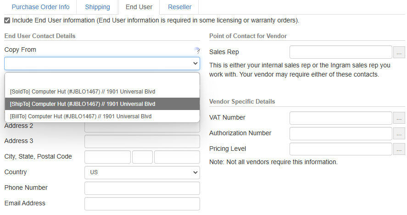Select the Email Address text field
Image resolution: width=407 pixels, height=215 pixels.
click(x=142, y=204)
